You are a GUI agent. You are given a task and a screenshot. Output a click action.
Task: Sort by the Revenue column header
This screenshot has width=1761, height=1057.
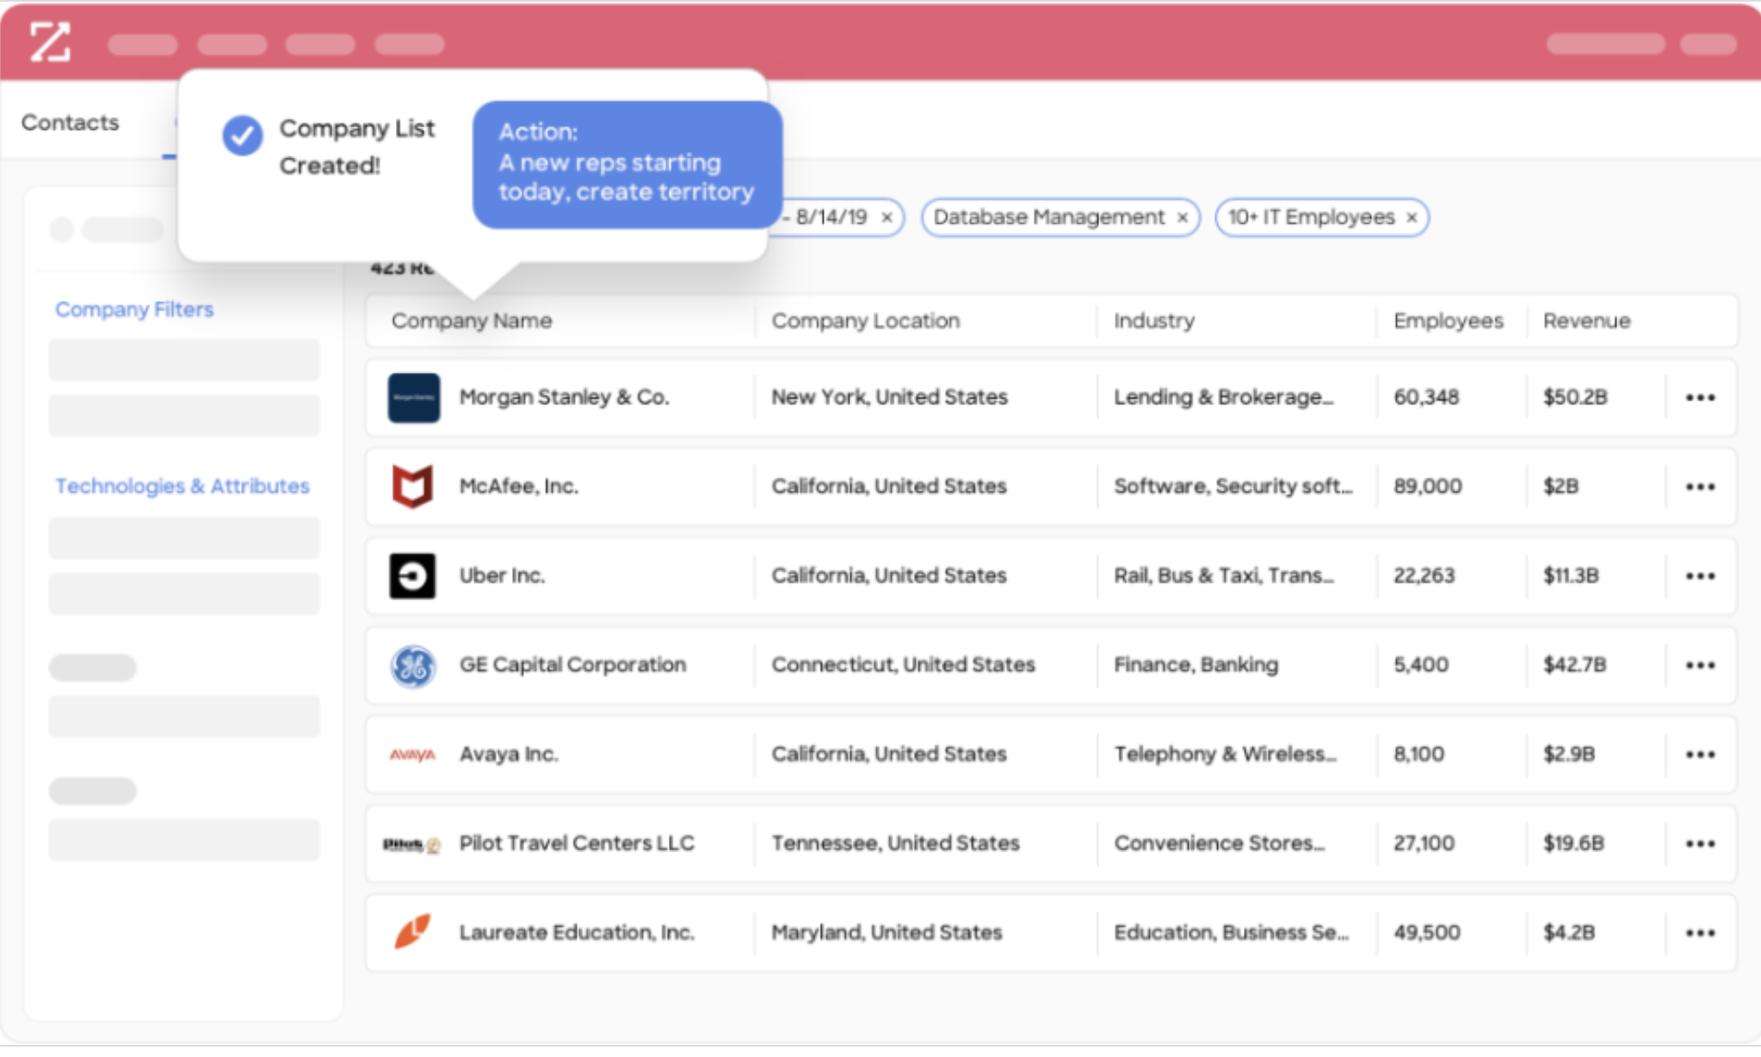(1586, 321)
